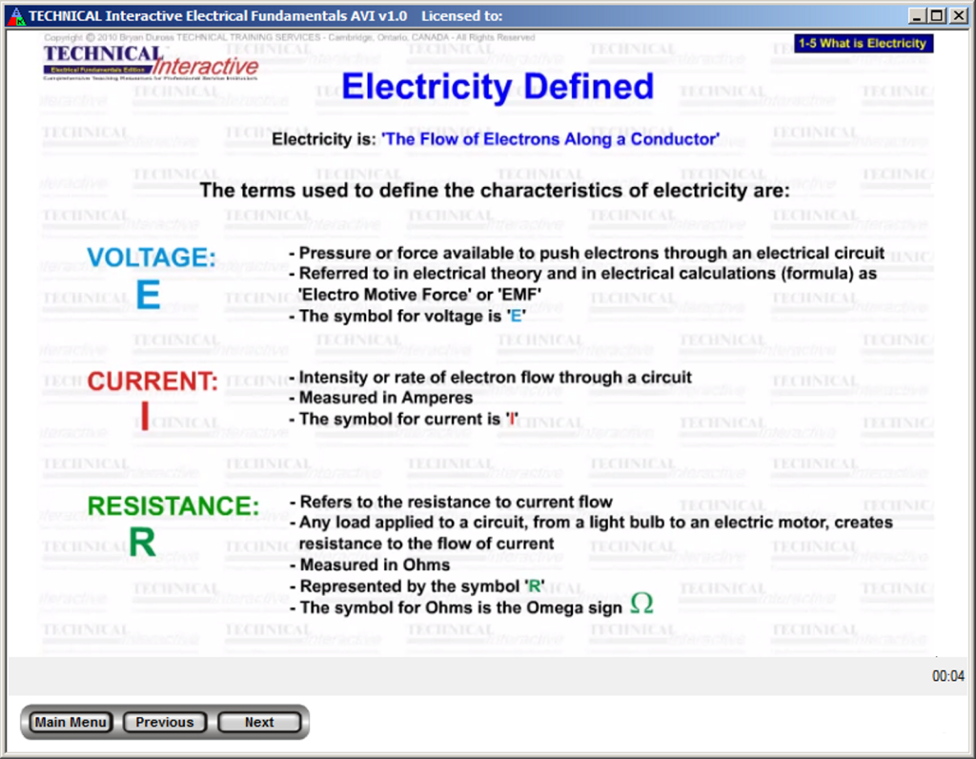Click the large blue E symbol
The image size is (976, 759).
pos(148,295)
